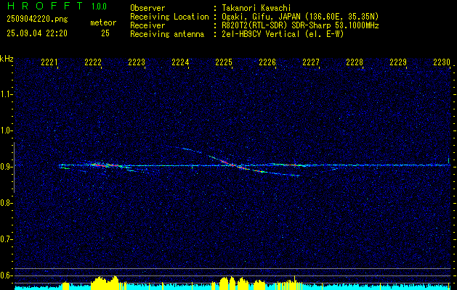This screenshot has width=457, height=290.
Task: Click the kHz axis unit label
Action: [x=7, y=59]
